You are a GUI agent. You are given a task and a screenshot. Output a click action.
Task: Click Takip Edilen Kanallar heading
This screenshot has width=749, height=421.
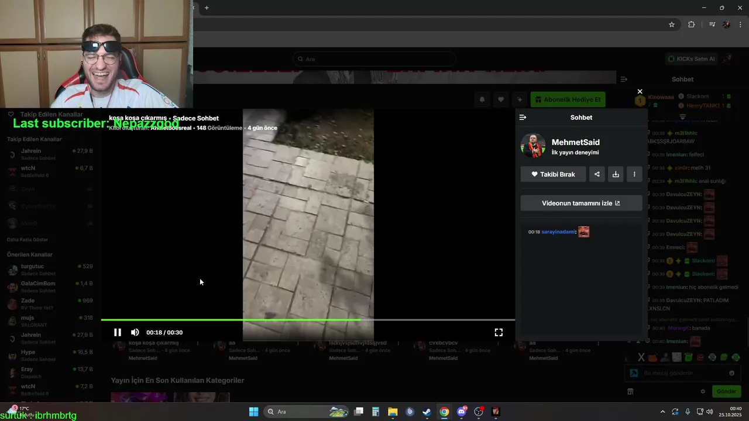click(x=34, y=139)
